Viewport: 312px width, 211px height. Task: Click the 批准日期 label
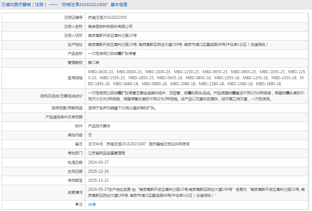tap(75, 162)
